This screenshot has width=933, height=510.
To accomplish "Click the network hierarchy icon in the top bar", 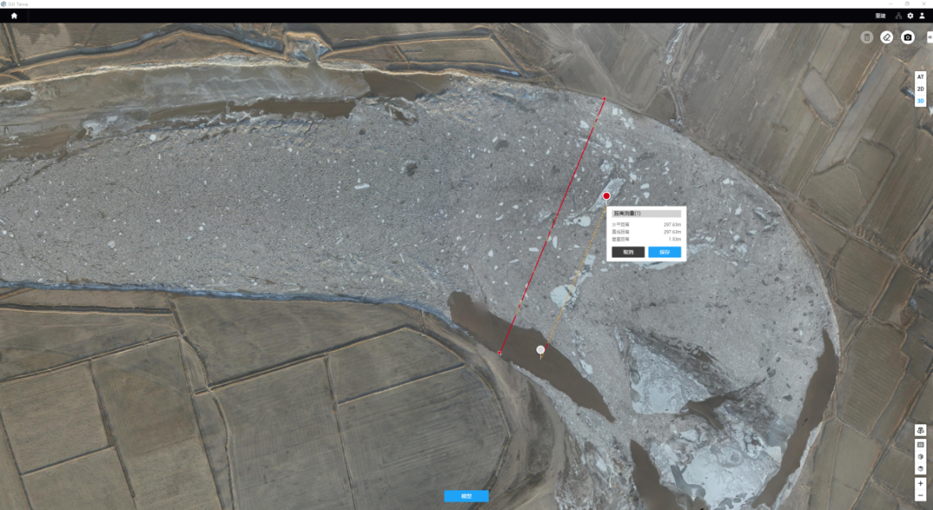I will 898,16.
